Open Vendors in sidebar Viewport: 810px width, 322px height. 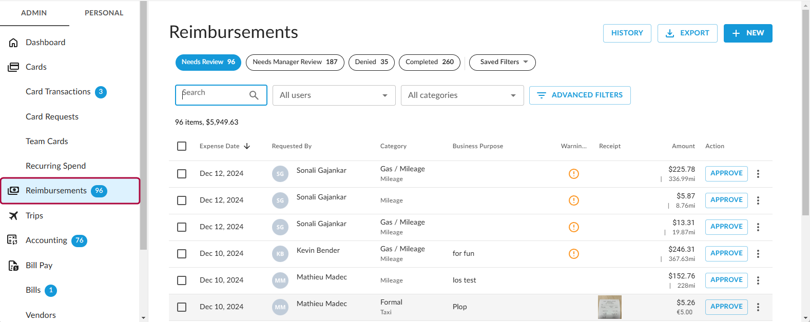[x=41, y=315]
